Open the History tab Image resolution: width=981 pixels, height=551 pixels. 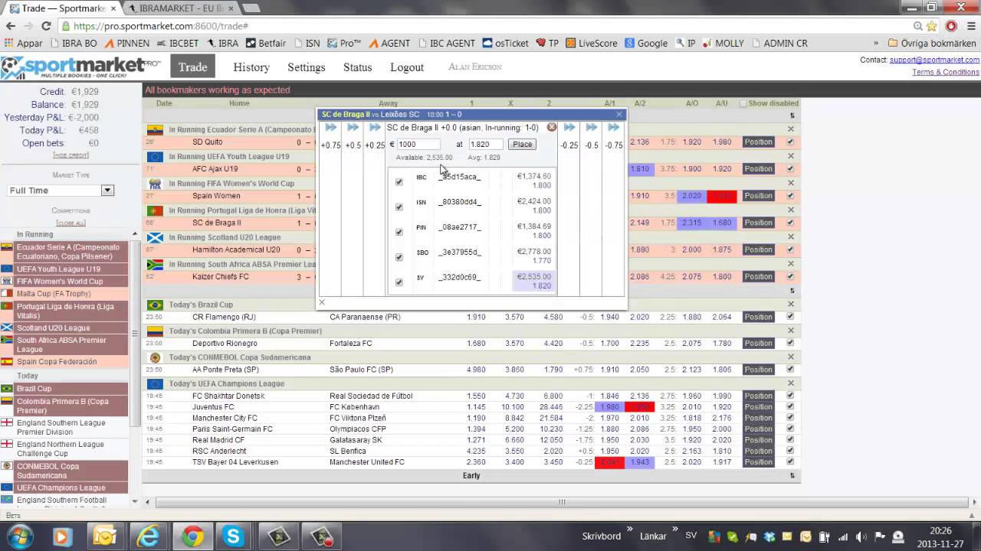251,67
